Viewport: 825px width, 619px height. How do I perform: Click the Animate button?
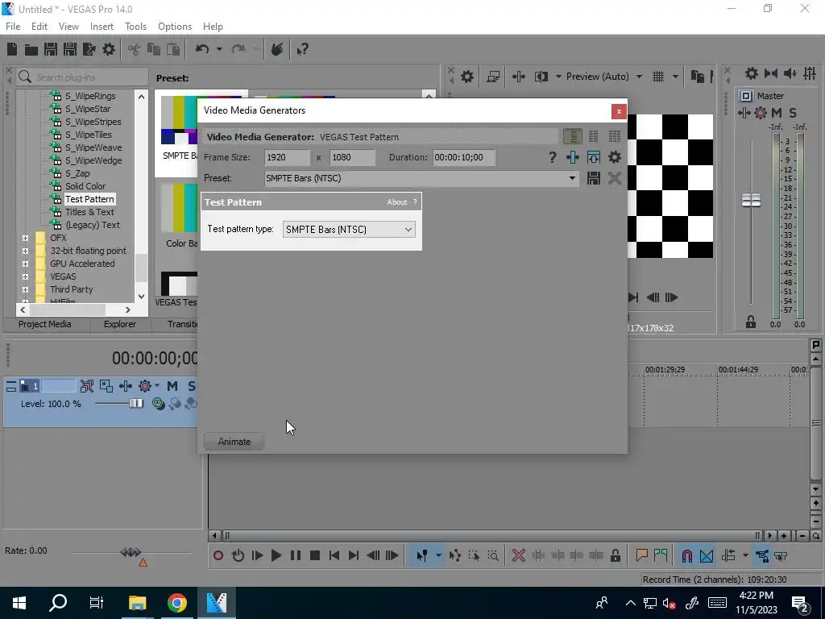click(x=234, y=442)
